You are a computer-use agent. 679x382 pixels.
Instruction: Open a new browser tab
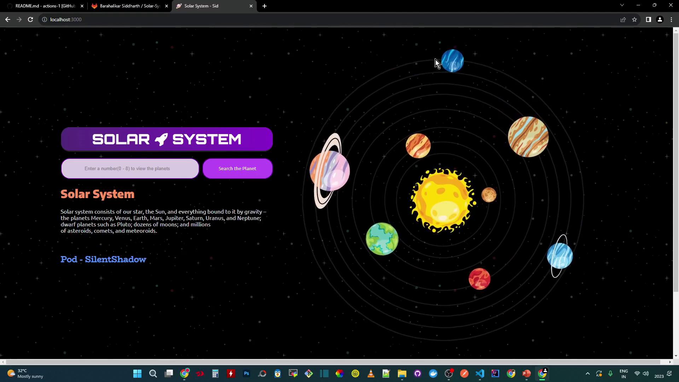(x=265, y=6)
